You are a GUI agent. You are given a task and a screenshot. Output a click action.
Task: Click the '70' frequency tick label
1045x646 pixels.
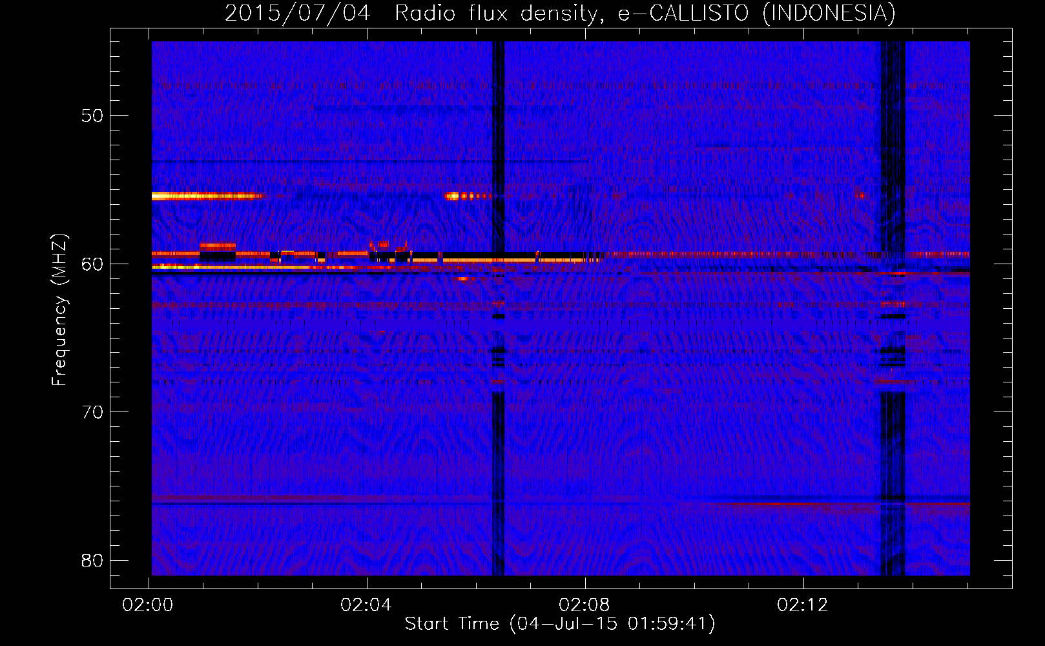point(92,412)
